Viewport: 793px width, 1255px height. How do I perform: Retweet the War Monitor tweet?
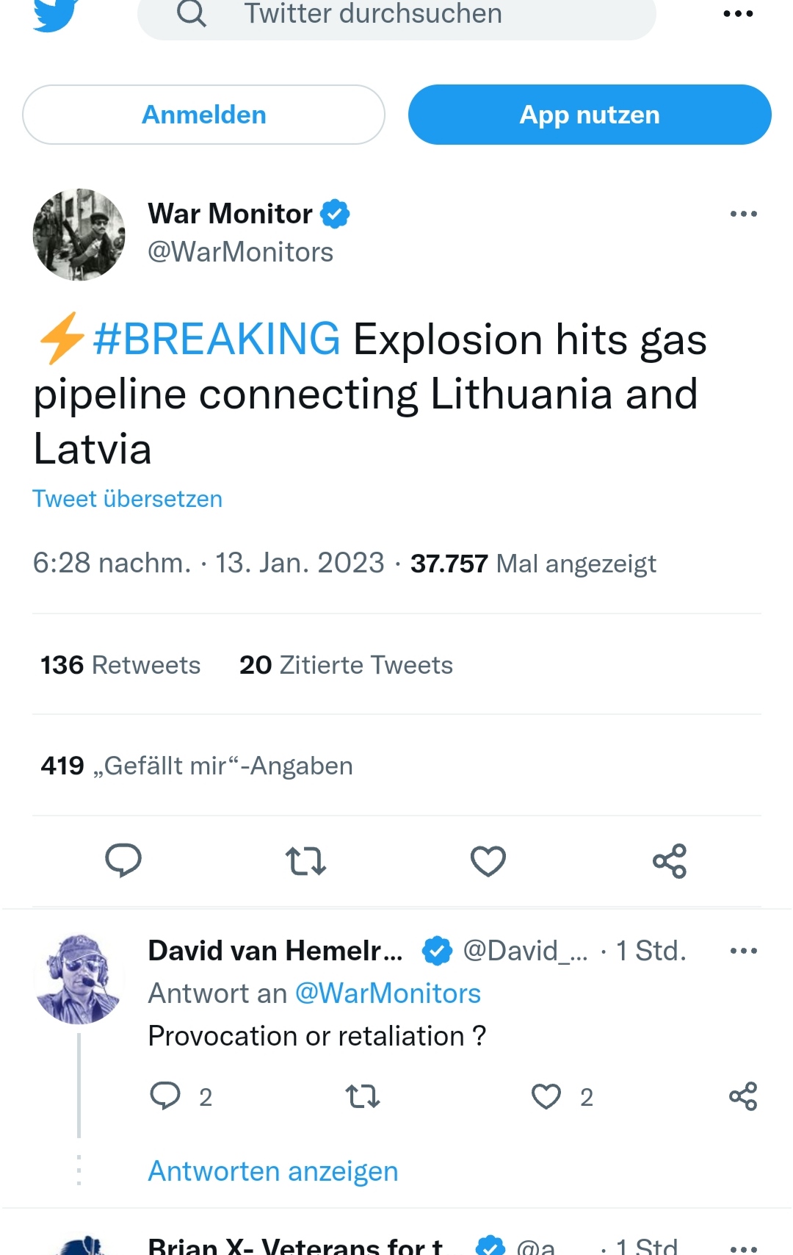coord(305,860)
